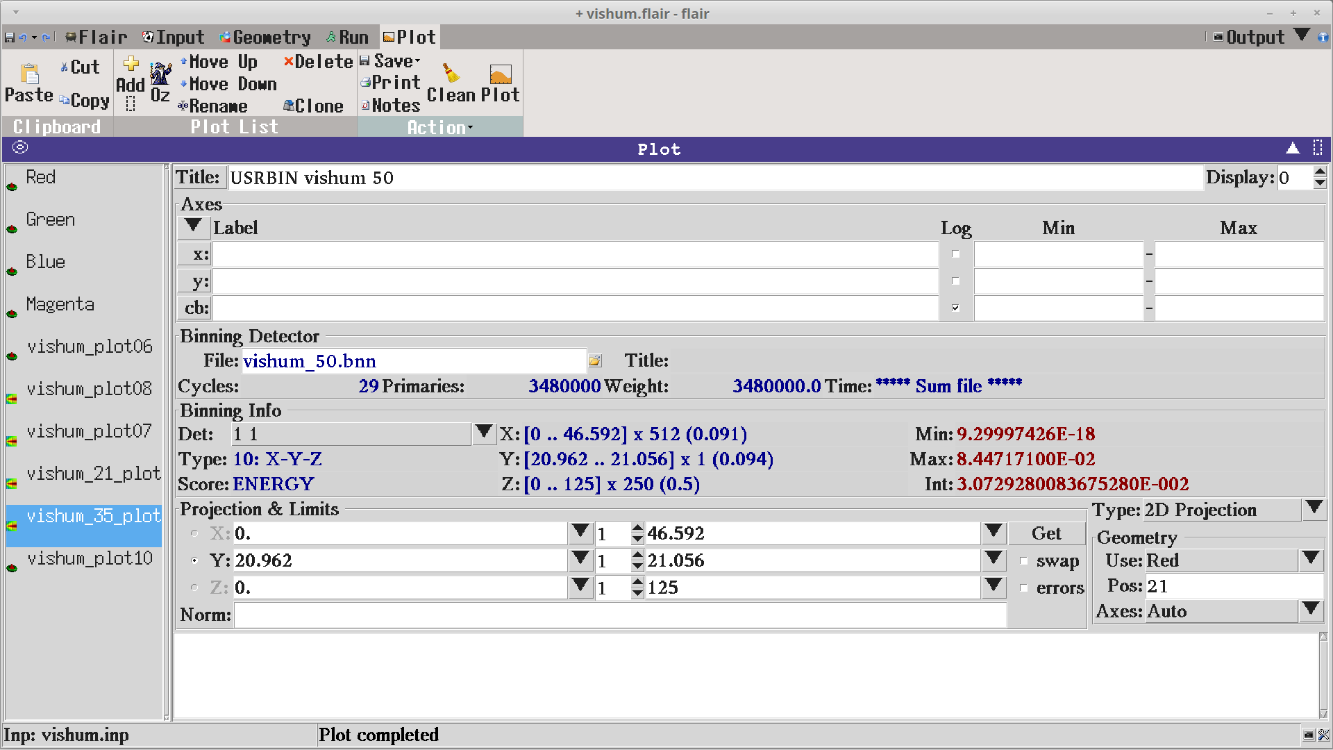Click the plot Title input field
This screenshot has width=1333, height=750.
[x=715, y=178]
